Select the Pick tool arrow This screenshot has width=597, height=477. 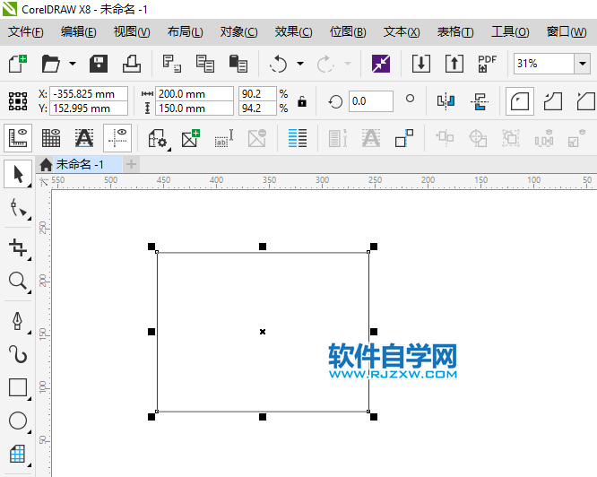(x=18, y=174)
